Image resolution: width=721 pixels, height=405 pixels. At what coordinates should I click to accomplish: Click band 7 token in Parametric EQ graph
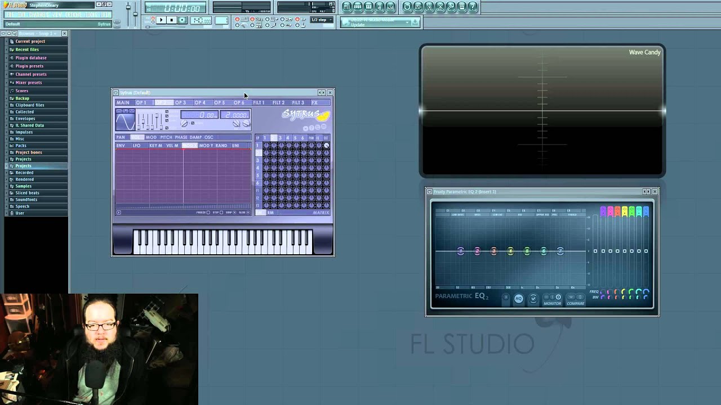pyautogui.click(x=560, y=251)
